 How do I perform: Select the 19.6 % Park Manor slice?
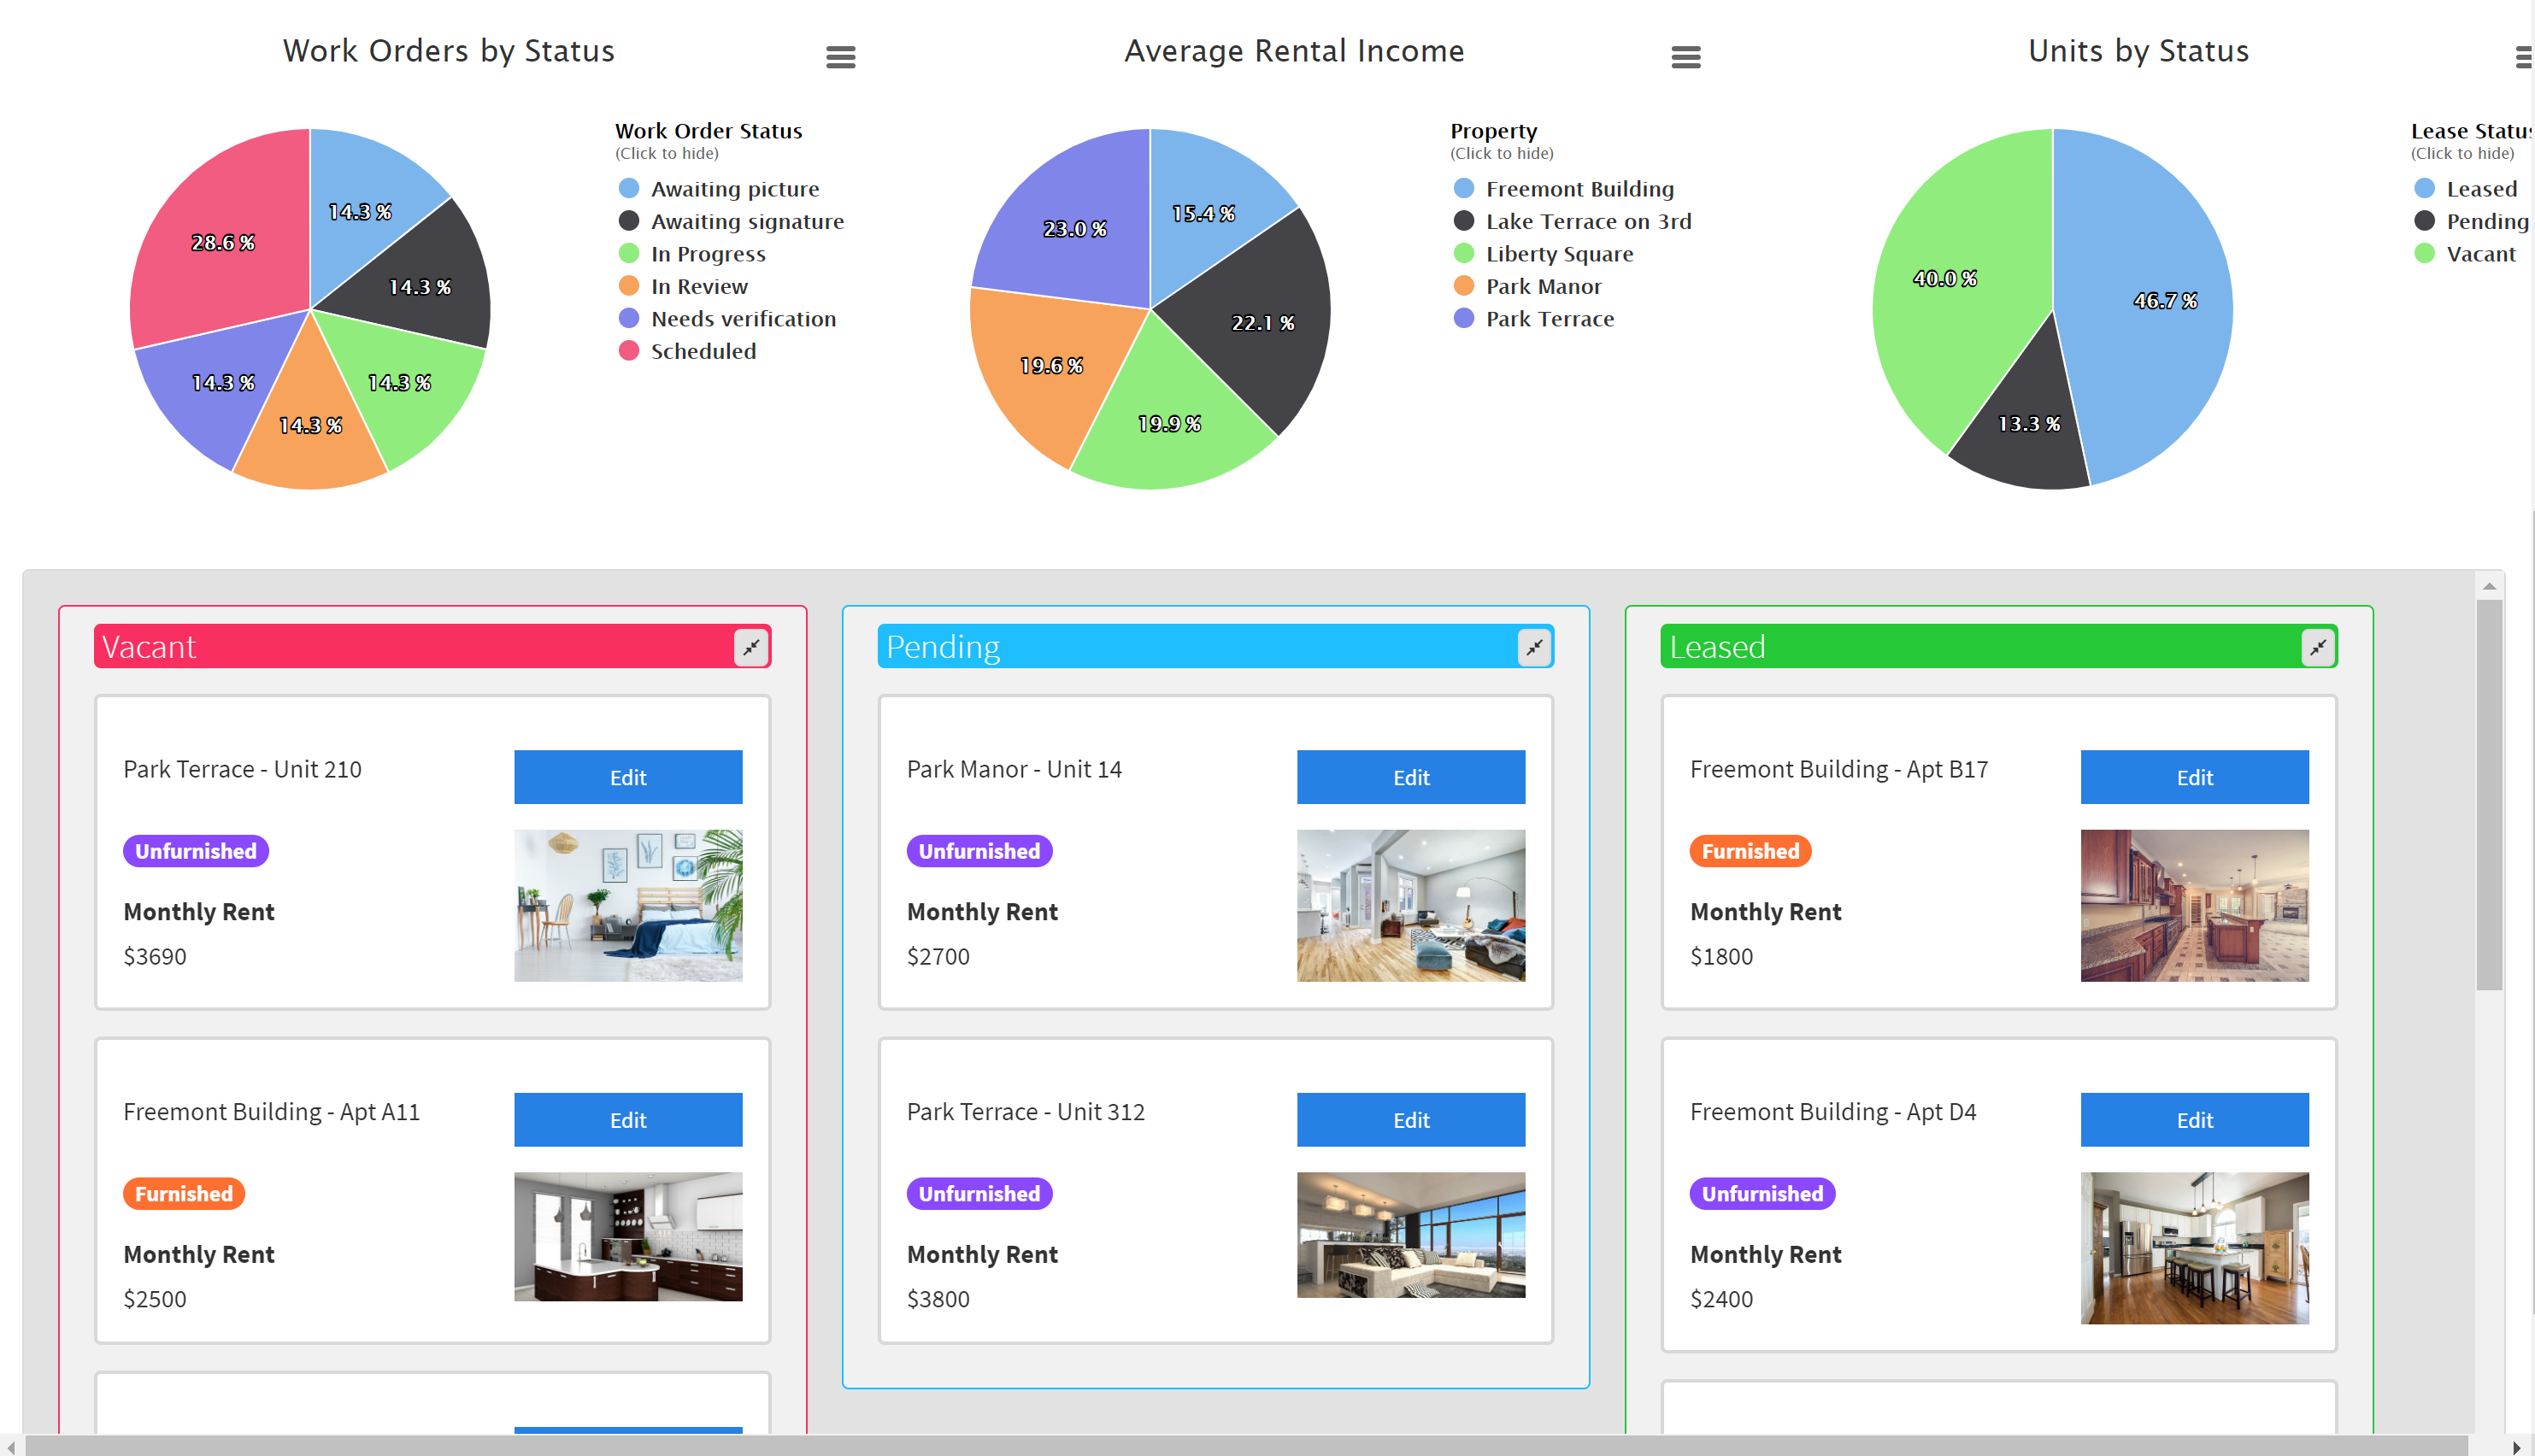[x=1050, y=365]
